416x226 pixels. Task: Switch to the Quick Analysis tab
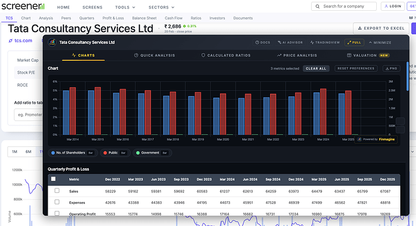154,55
